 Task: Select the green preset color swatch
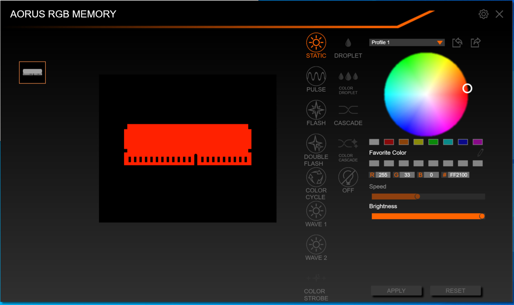click(x=433, y=142)
